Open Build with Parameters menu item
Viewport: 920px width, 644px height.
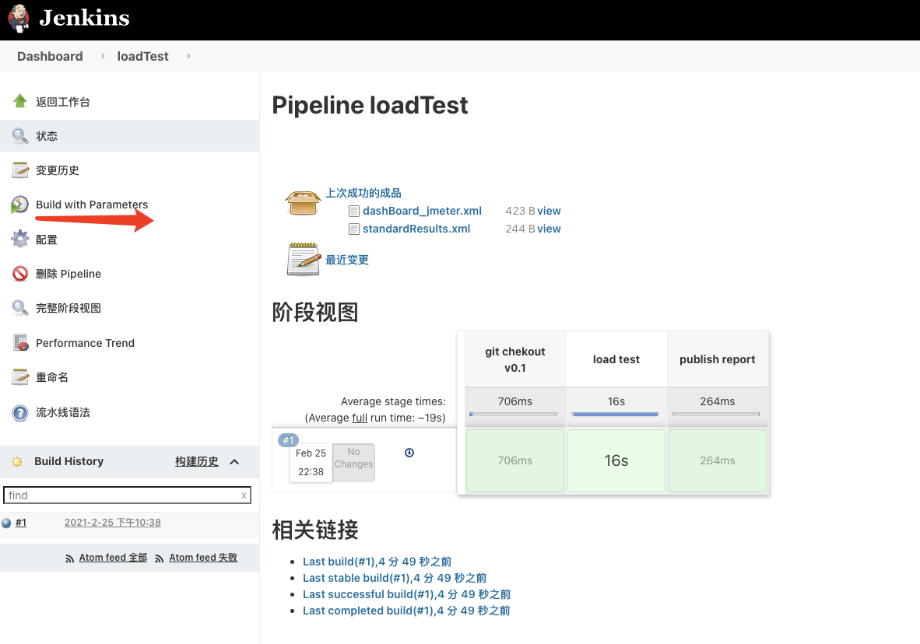(x=92, y=205)
